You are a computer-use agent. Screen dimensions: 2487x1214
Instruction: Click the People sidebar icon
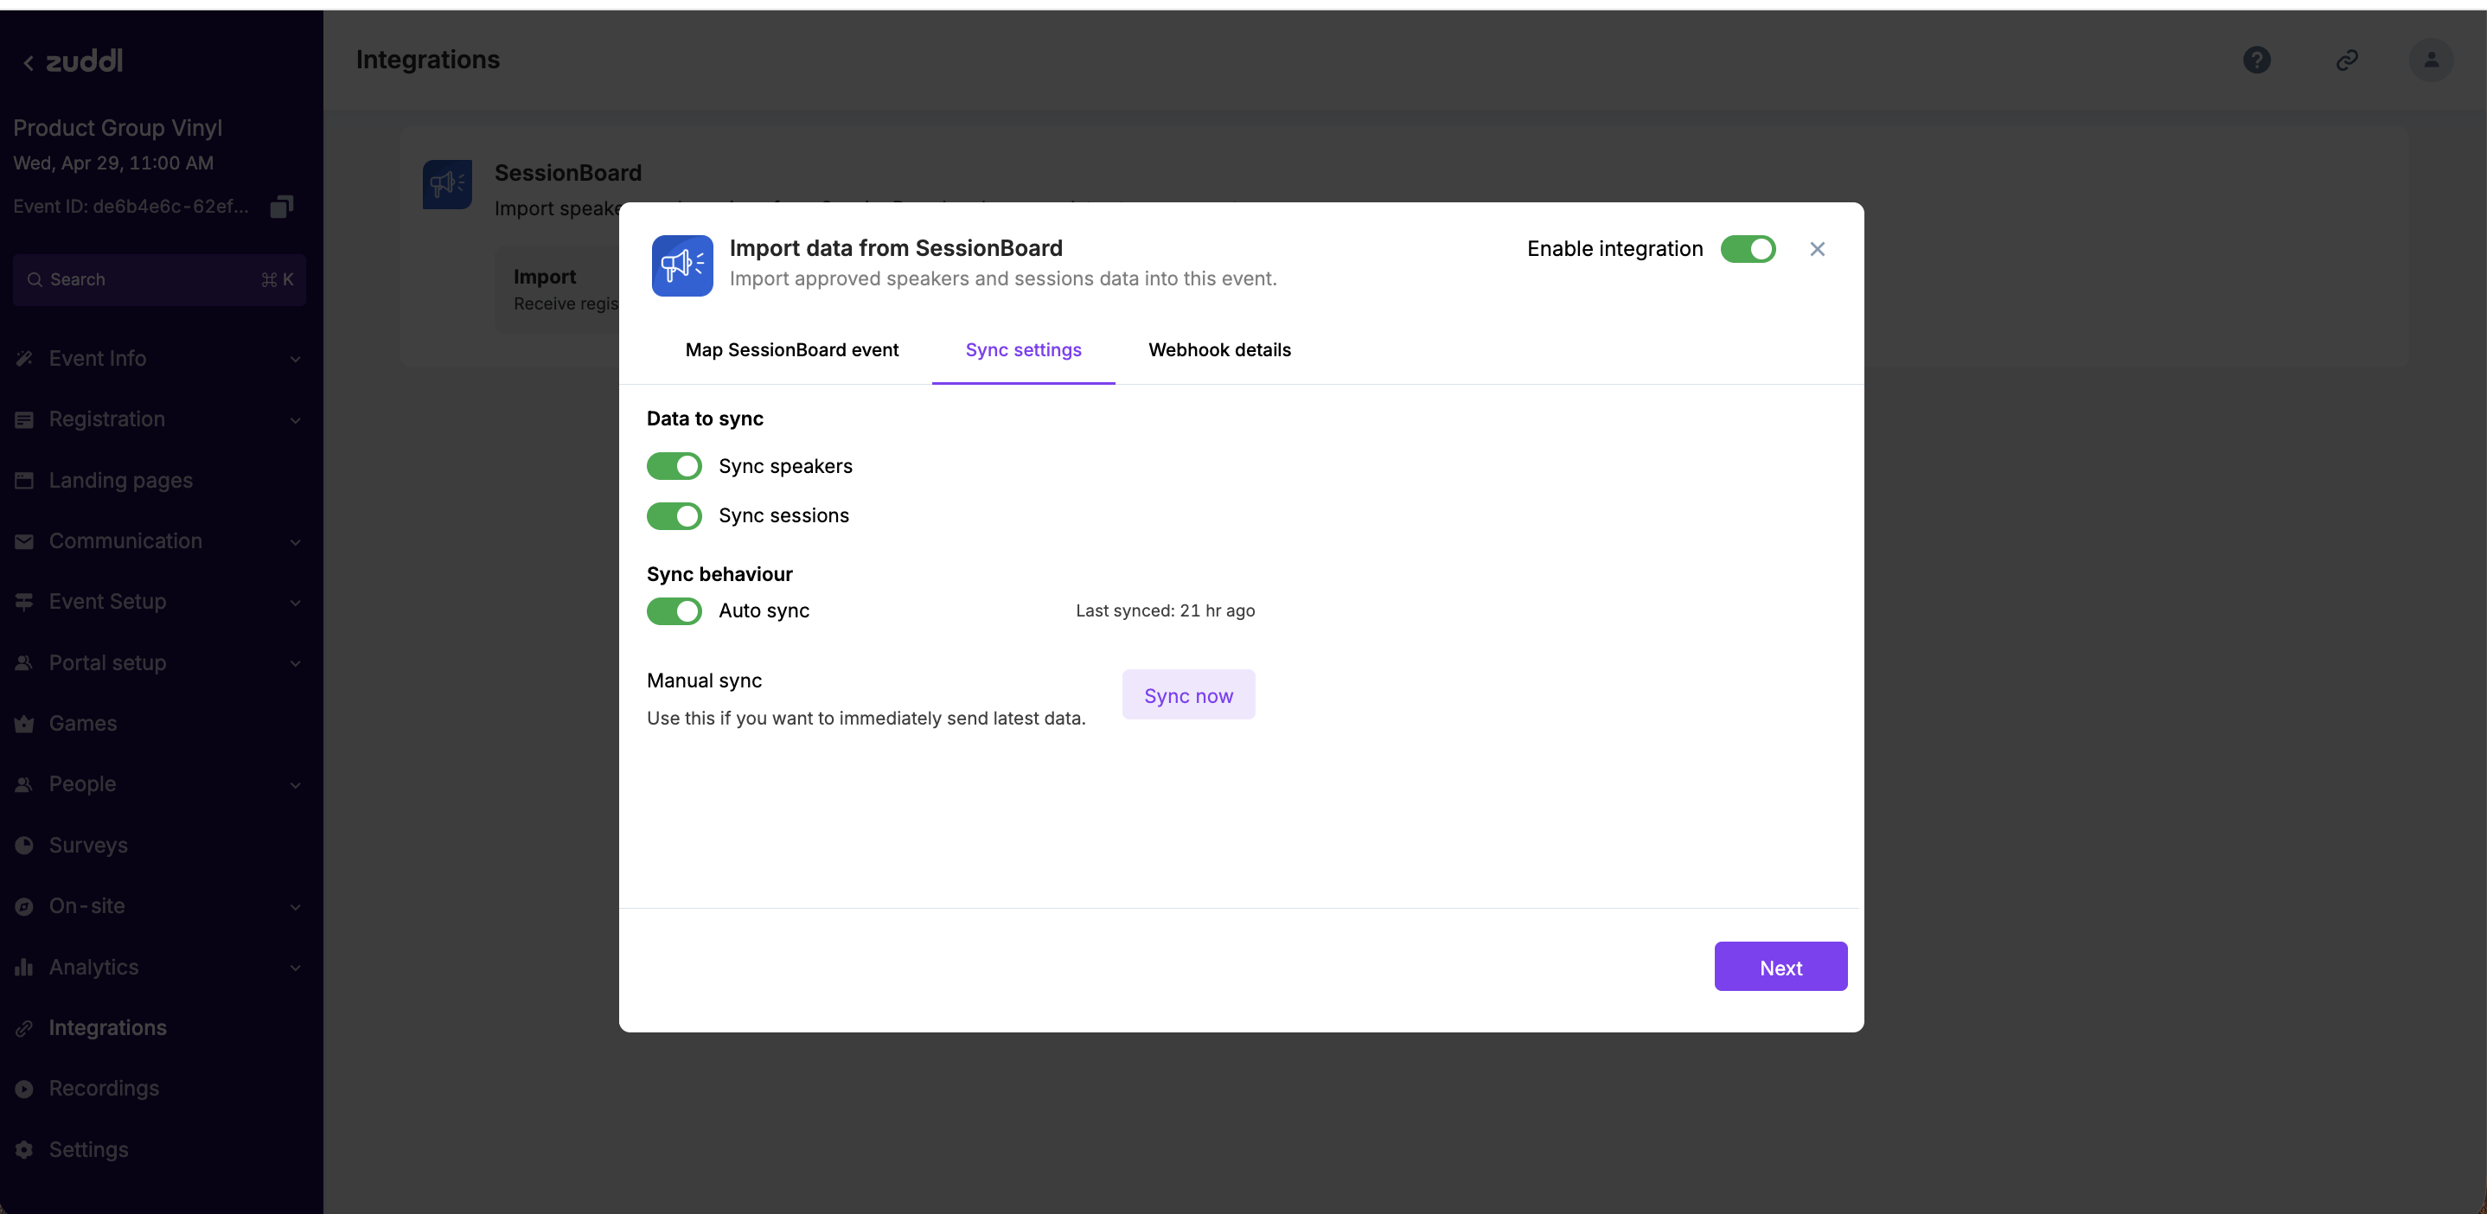[x=24, y=784]
